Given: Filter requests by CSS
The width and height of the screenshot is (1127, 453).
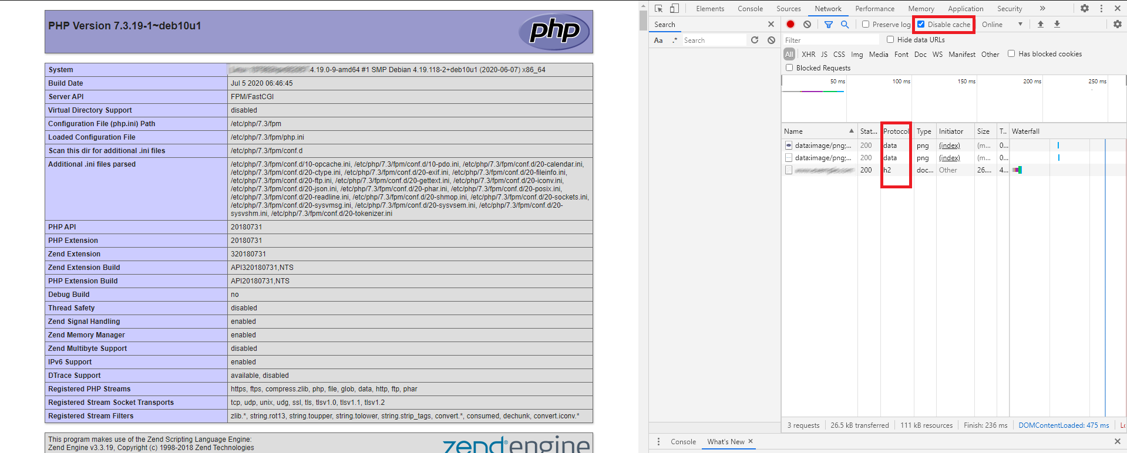Looking at the screenshot, I should tap(839, 54).
